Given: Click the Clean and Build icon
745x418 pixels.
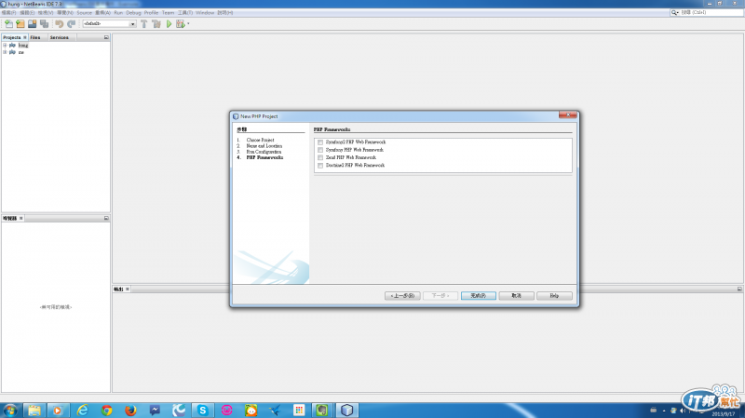Looking at the screenshot, I should click(156, 24).
